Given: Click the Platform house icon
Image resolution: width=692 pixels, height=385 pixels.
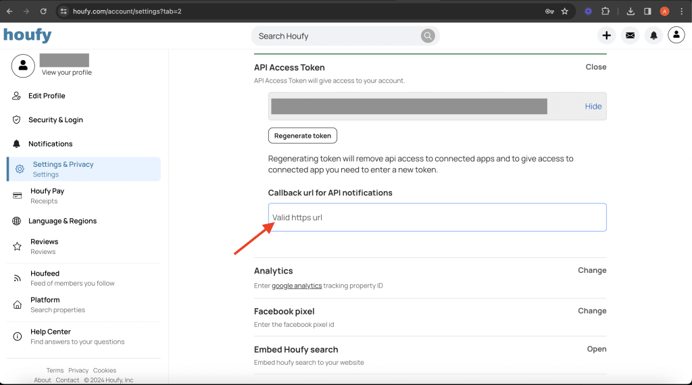Looking at the screenshot, I should 17,305.
